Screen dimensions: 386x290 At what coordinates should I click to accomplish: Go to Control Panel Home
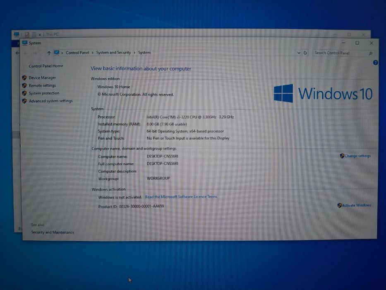click(x=46, y=66)
